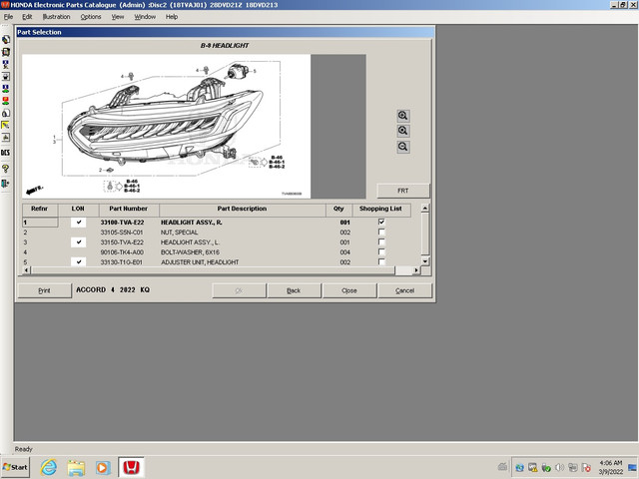Screen dimensions: 639x479
Task: Click the magnifier icon with center dot
Action: (402, 131)
